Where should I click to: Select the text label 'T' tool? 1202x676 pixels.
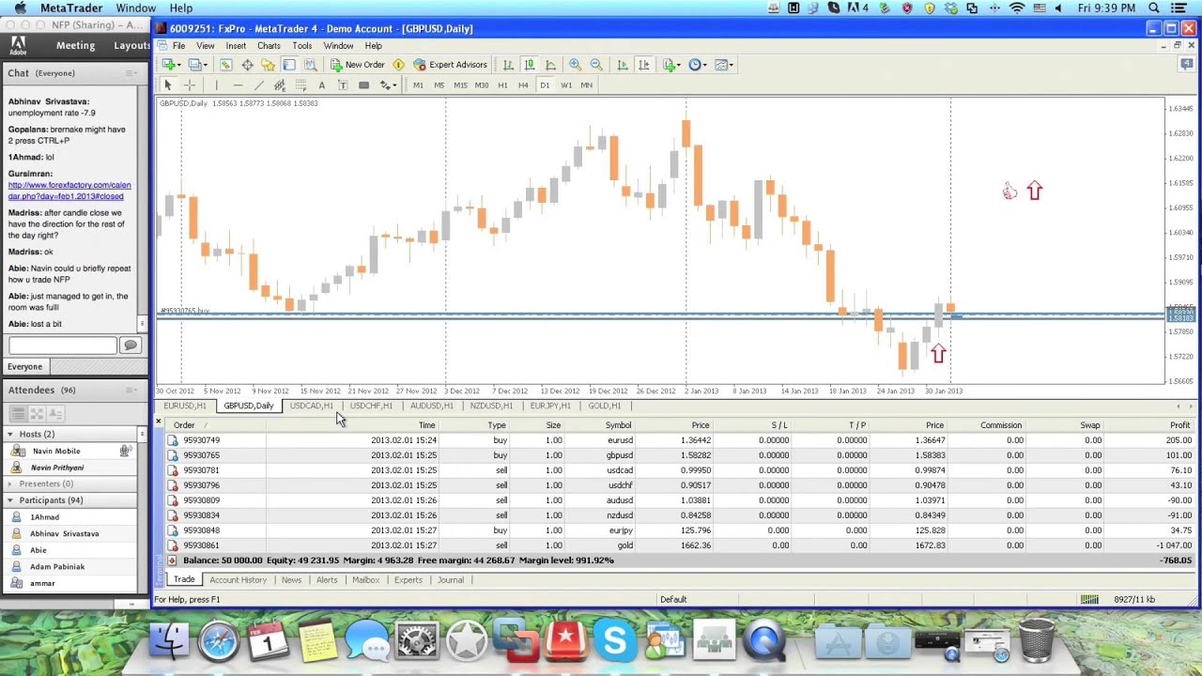(x=343, y=84)
